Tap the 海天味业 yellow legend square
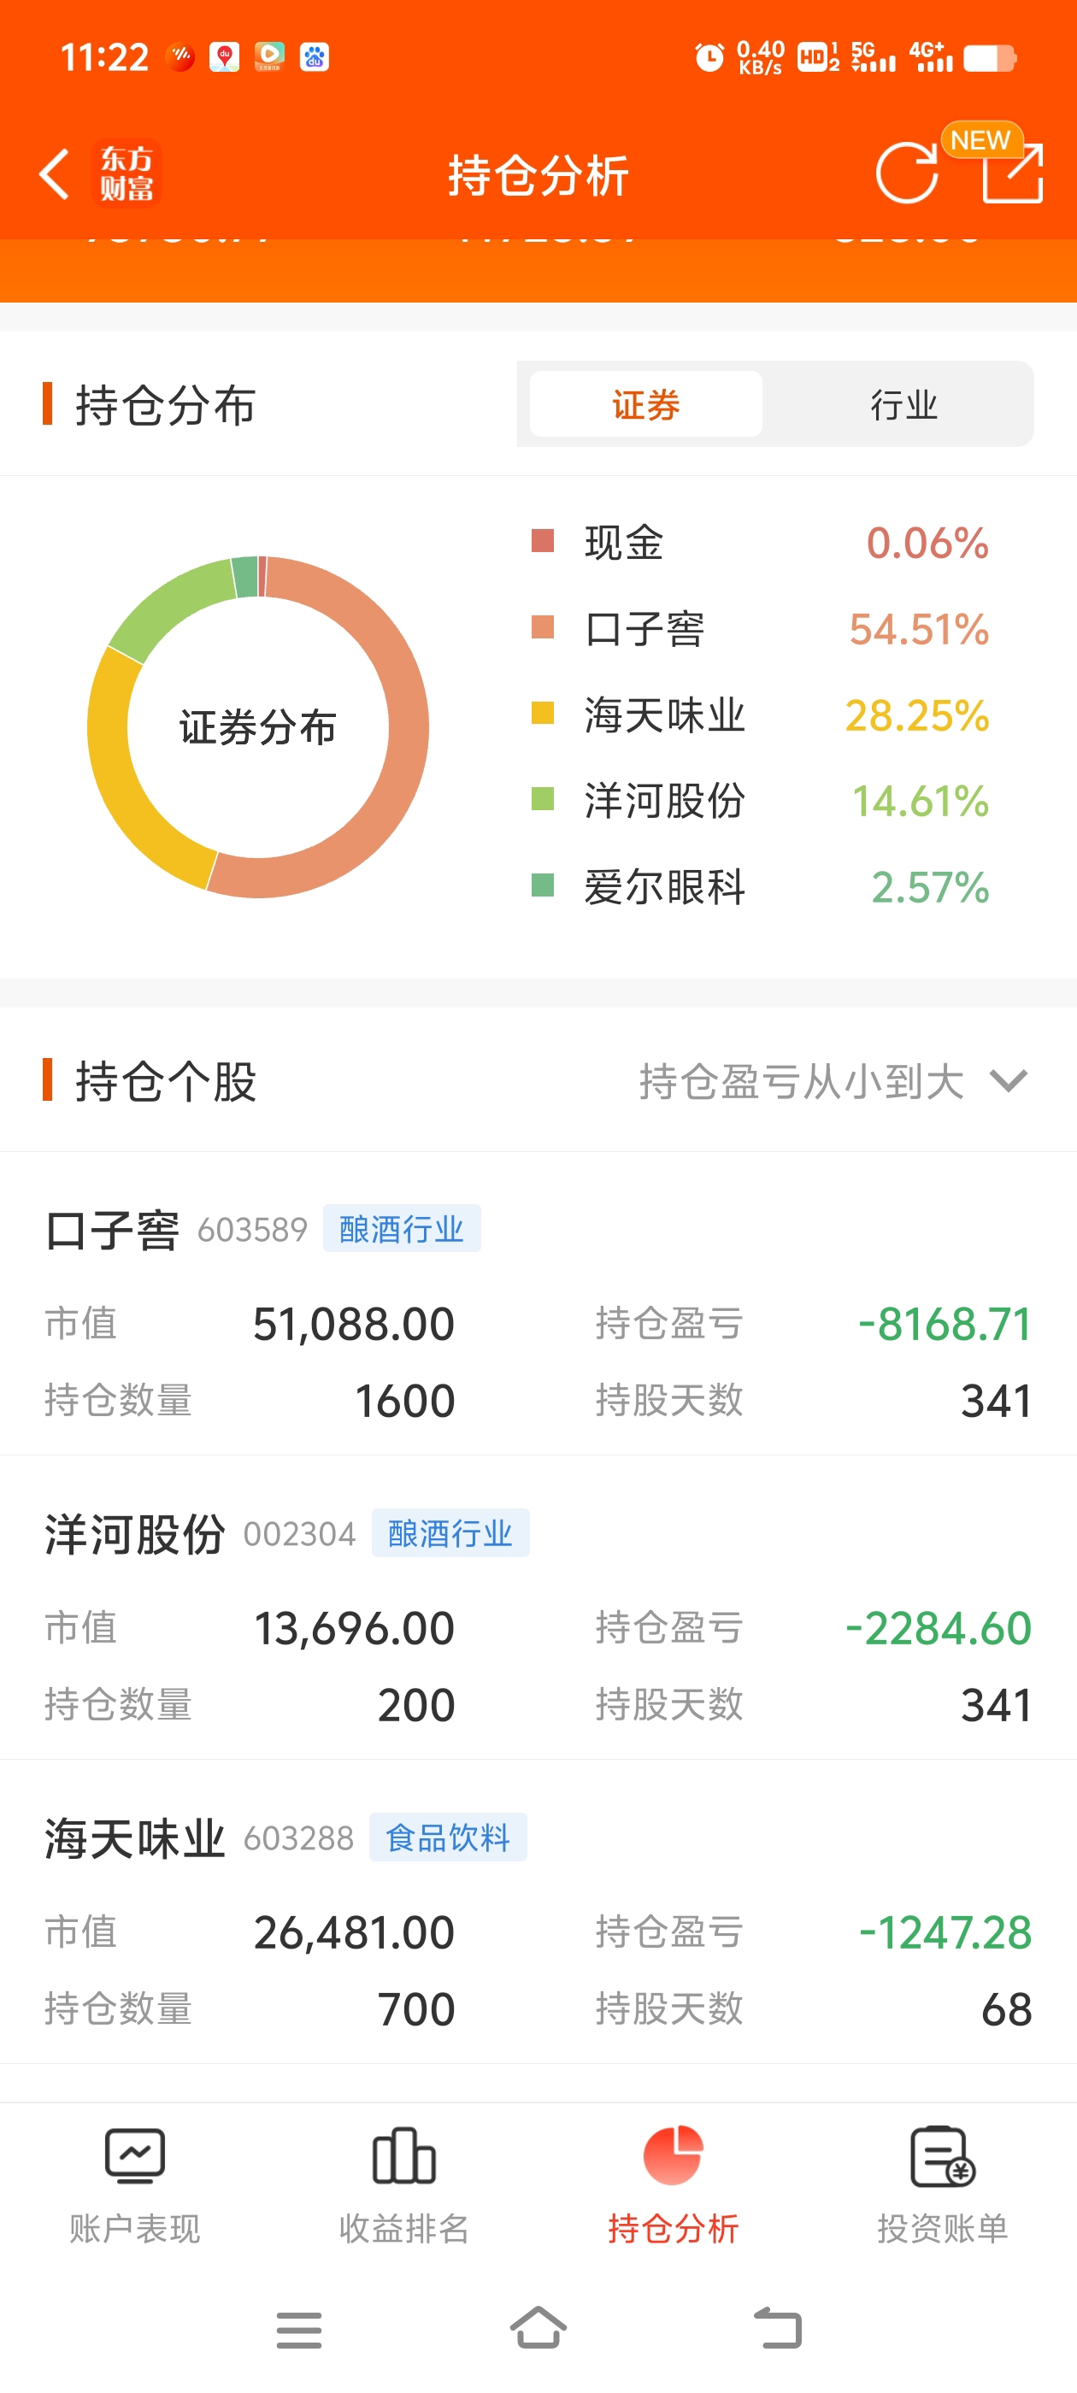 pos(543,714)
